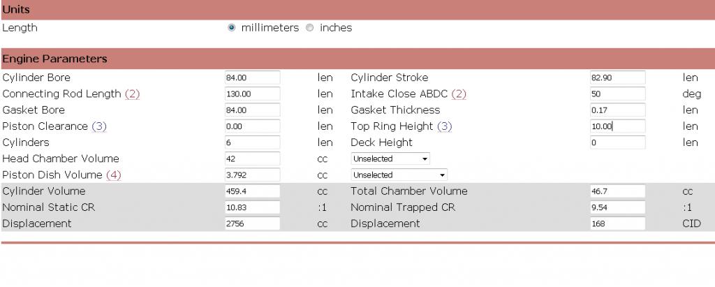Image resolution: width=715 pixels, height=287 pixels.
Task: Open the Piston Dish Volume dropdown
Action: [x=399, y=175]
